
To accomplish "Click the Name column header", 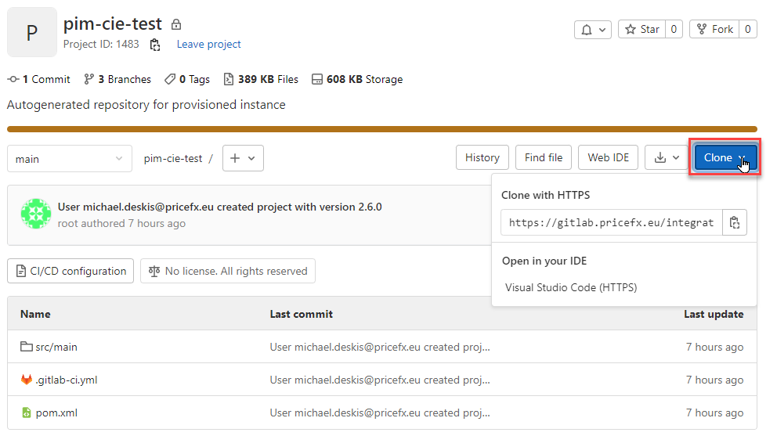I will 35,314.
